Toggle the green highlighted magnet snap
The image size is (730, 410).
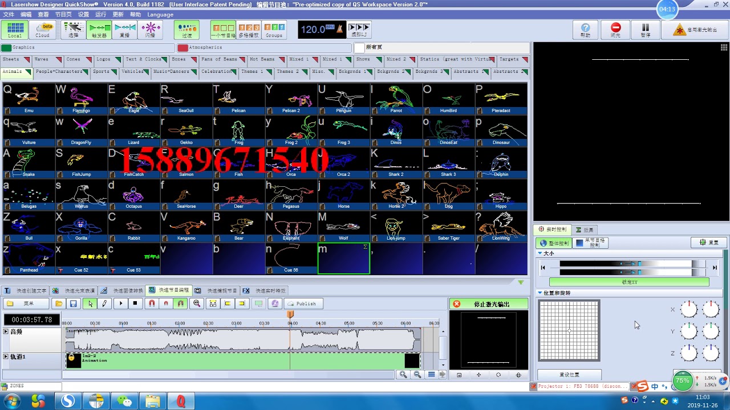tap(180, 304)
